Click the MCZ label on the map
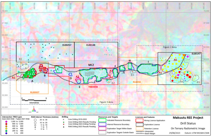 pyautogui.click(x=91, y=65)
